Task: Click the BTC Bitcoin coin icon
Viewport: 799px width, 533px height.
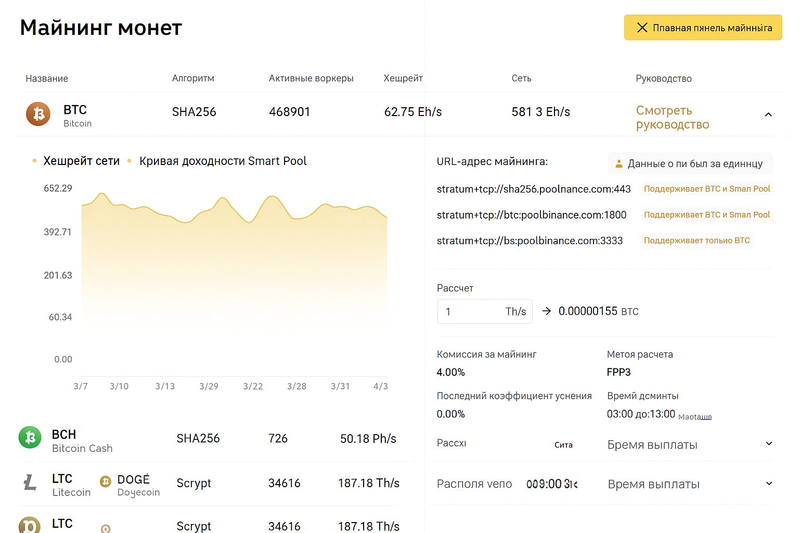Action: (38, 114)
